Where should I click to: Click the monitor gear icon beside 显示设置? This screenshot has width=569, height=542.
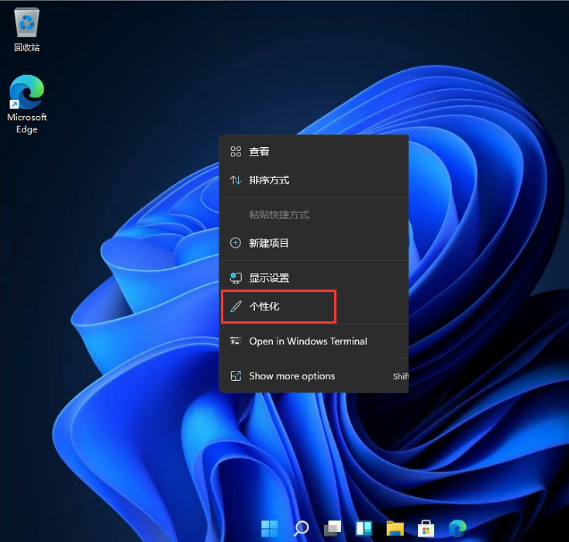click(x=236, y=278)
